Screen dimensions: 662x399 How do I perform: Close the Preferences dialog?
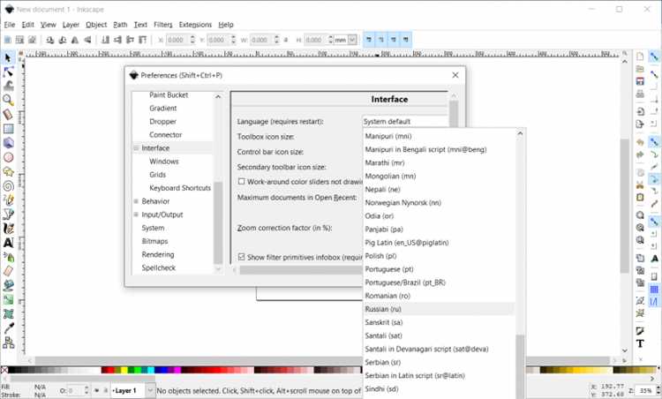455,75
